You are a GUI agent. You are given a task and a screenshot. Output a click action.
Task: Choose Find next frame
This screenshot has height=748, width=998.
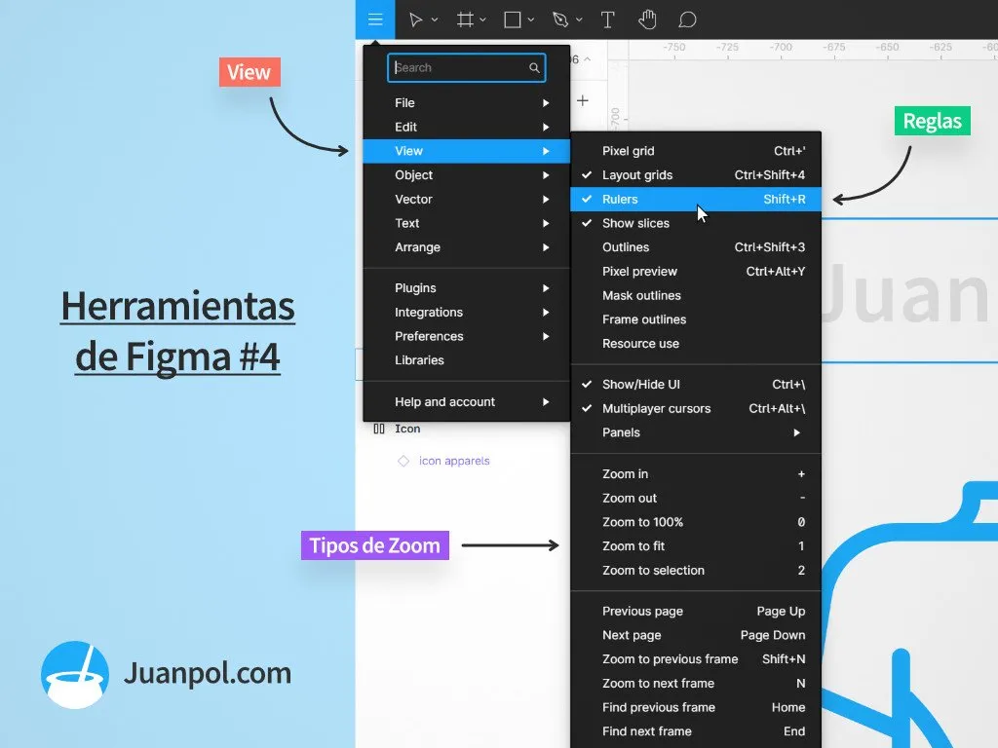(x=696, y=731)
